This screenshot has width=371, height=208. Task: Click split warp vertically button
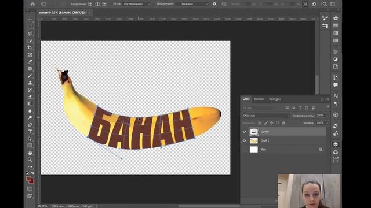pos(97,4)
